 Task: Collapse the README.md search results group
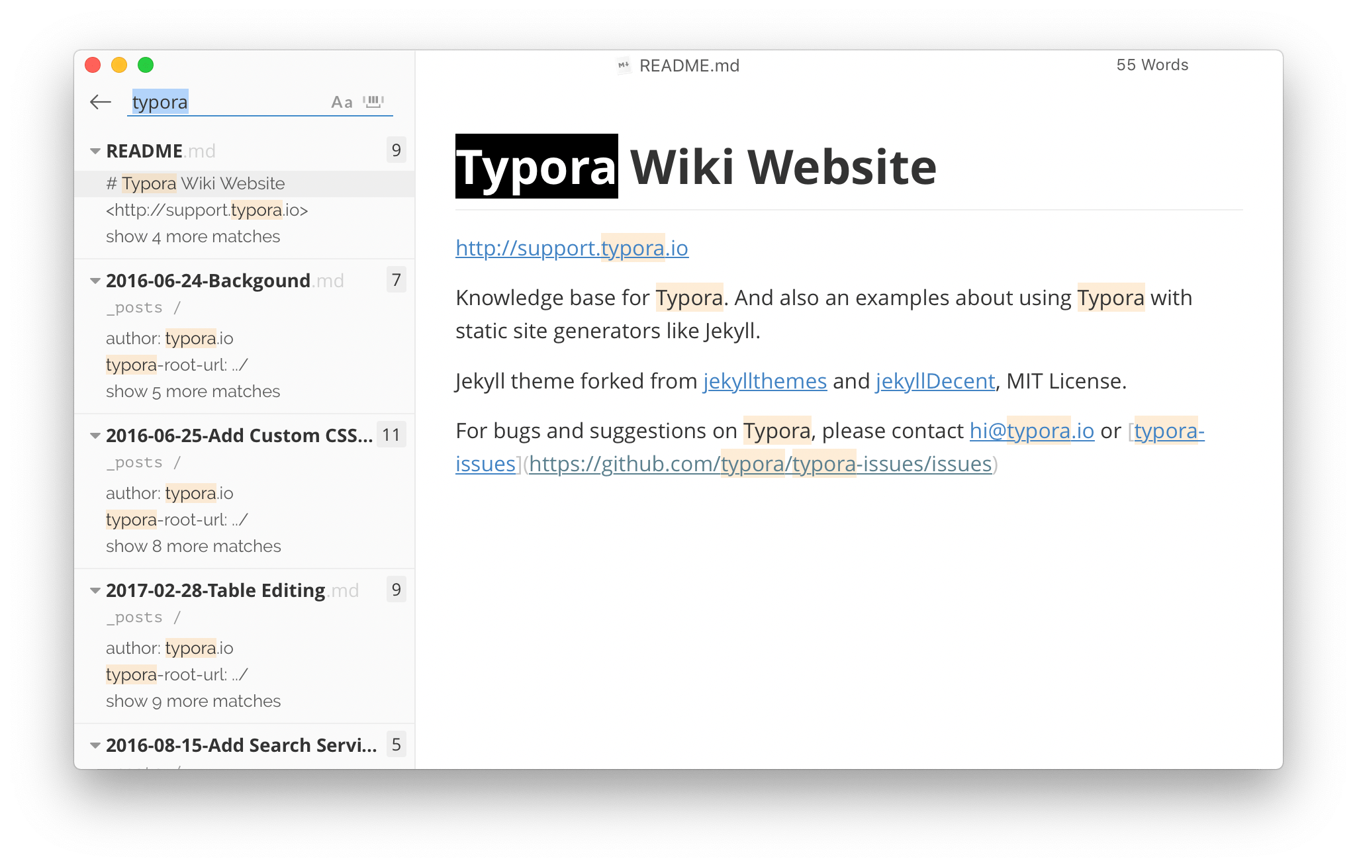95,152
